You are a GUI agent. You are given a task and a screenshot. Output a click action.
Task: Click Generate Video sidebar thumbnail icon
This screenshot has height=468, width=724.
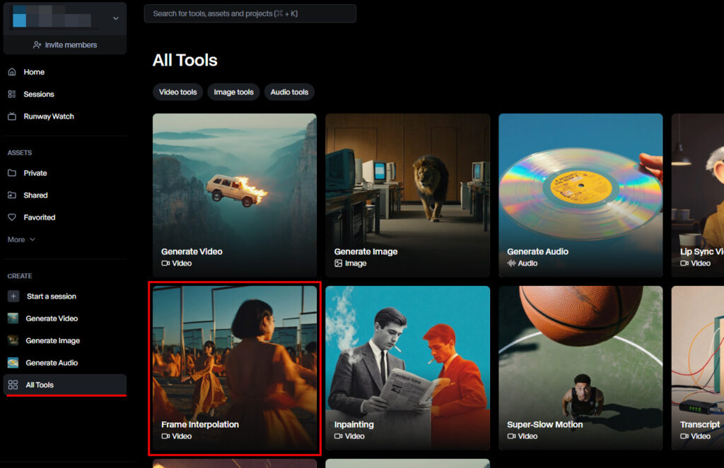point(13,318)
